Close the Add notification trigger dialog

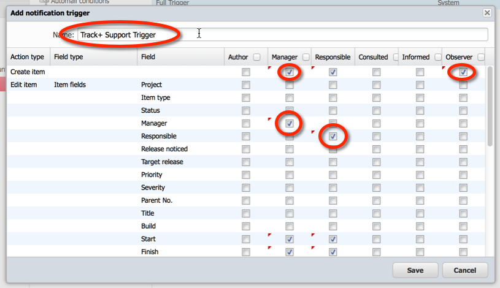(x=487, y=13)
